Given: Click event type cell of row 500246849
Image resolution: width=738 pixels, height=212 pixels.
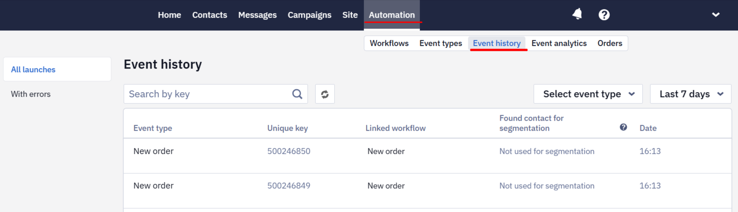Looking at the screenshot, I should coord(153,186).
